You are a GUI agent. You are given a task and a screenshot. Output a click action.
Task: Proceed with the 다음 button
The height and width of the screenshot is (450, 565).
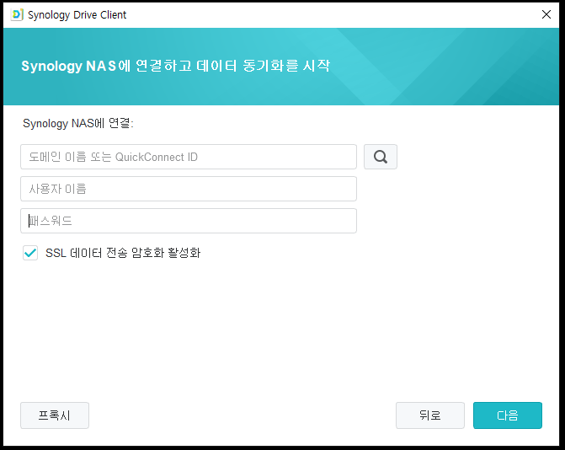pyautogui.click(x=508, y=415)
